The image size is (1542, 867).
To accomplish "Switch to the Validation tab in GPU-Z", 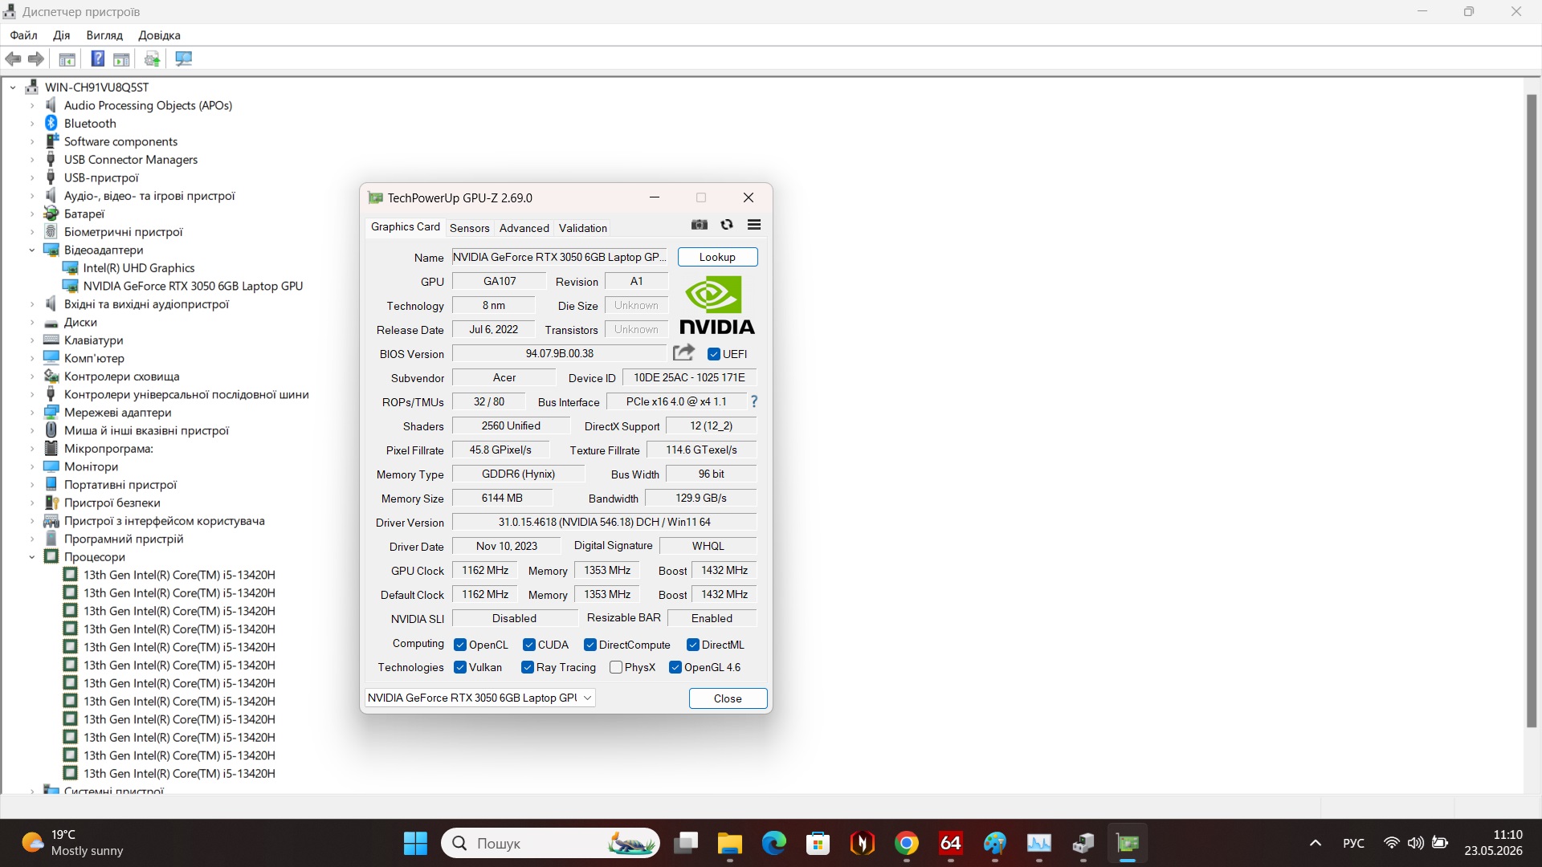I will click(583, 228).
